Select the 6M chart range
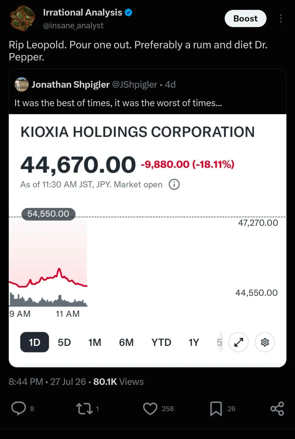This screenshot has height=439, width=295. [x=126, y=342]
